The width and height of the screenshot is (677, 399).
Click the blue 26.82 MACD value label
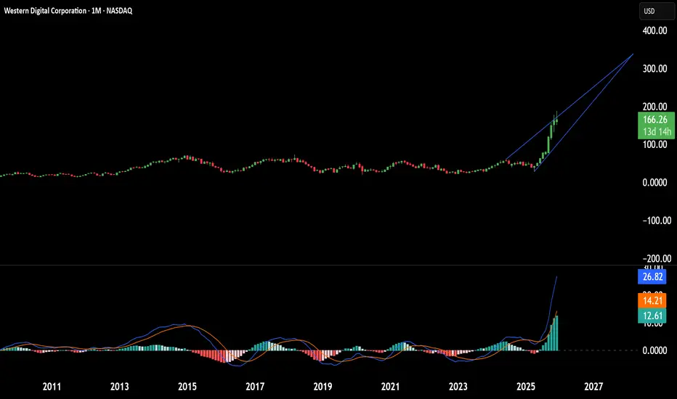[652, 276]
